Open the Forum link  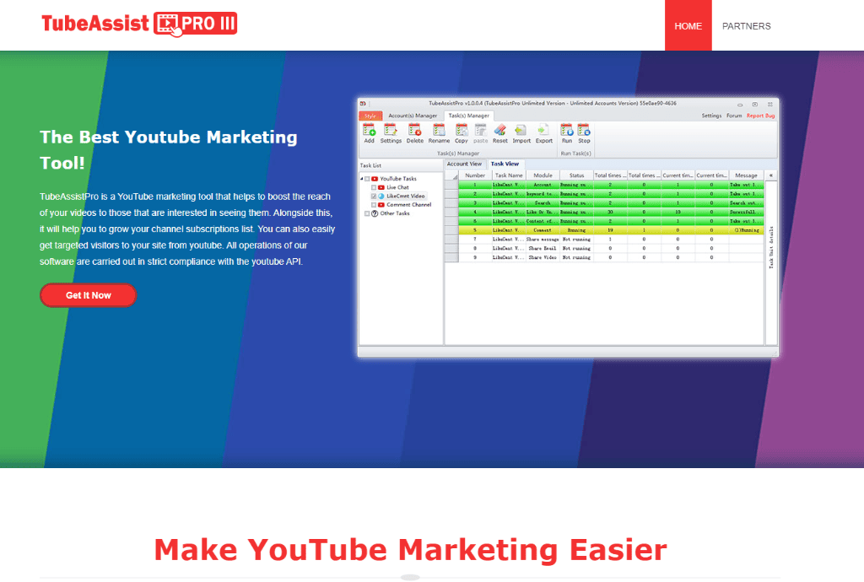[734, 116]
